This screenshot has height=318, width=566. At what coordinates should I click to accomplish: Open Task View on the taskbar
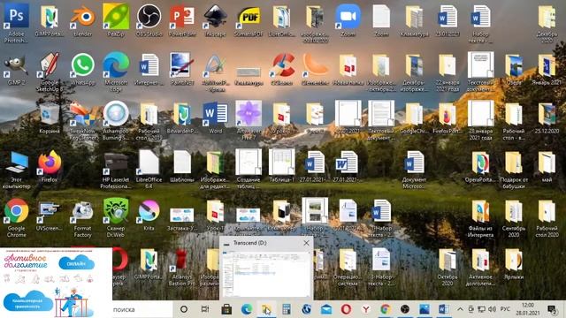205,309
